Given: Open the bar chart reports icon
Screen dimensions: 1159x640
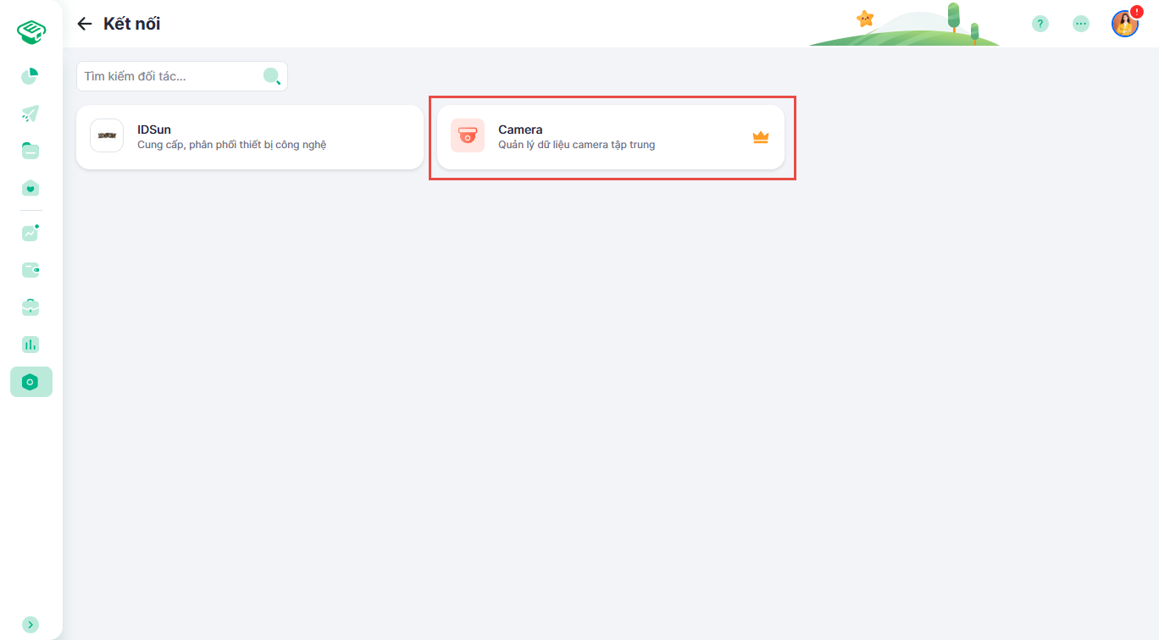Looking at the screenshot, I should 30,345.
